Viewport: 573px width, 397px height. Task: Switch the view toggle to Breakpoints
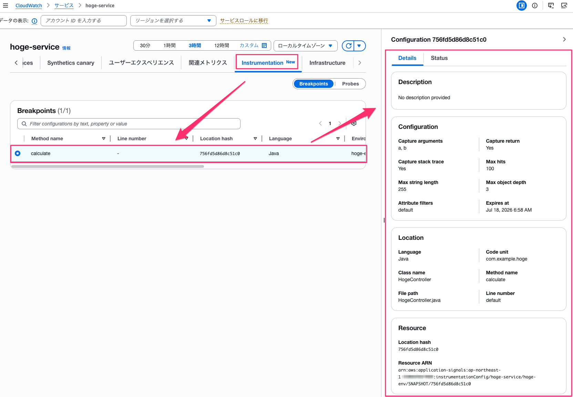point(314,84)
